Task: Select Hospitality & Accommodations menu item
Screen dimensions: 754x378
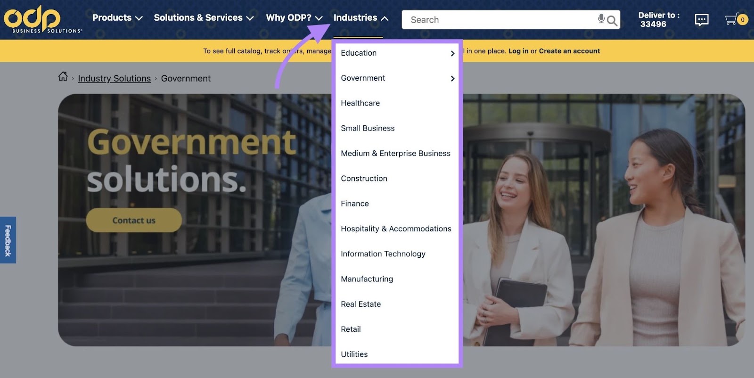Action: click(396, 229)
